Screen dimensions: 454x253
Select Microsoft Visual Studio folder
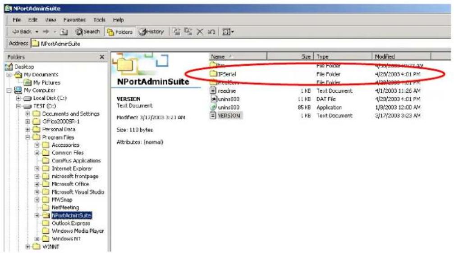click(78, 192)
